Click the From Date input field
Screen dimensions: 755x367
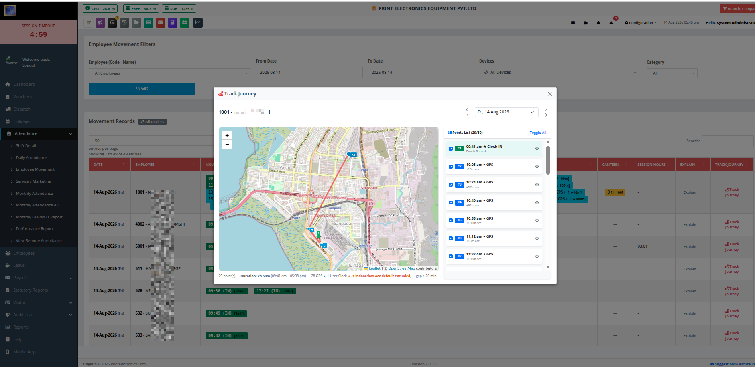pos(309,73)
